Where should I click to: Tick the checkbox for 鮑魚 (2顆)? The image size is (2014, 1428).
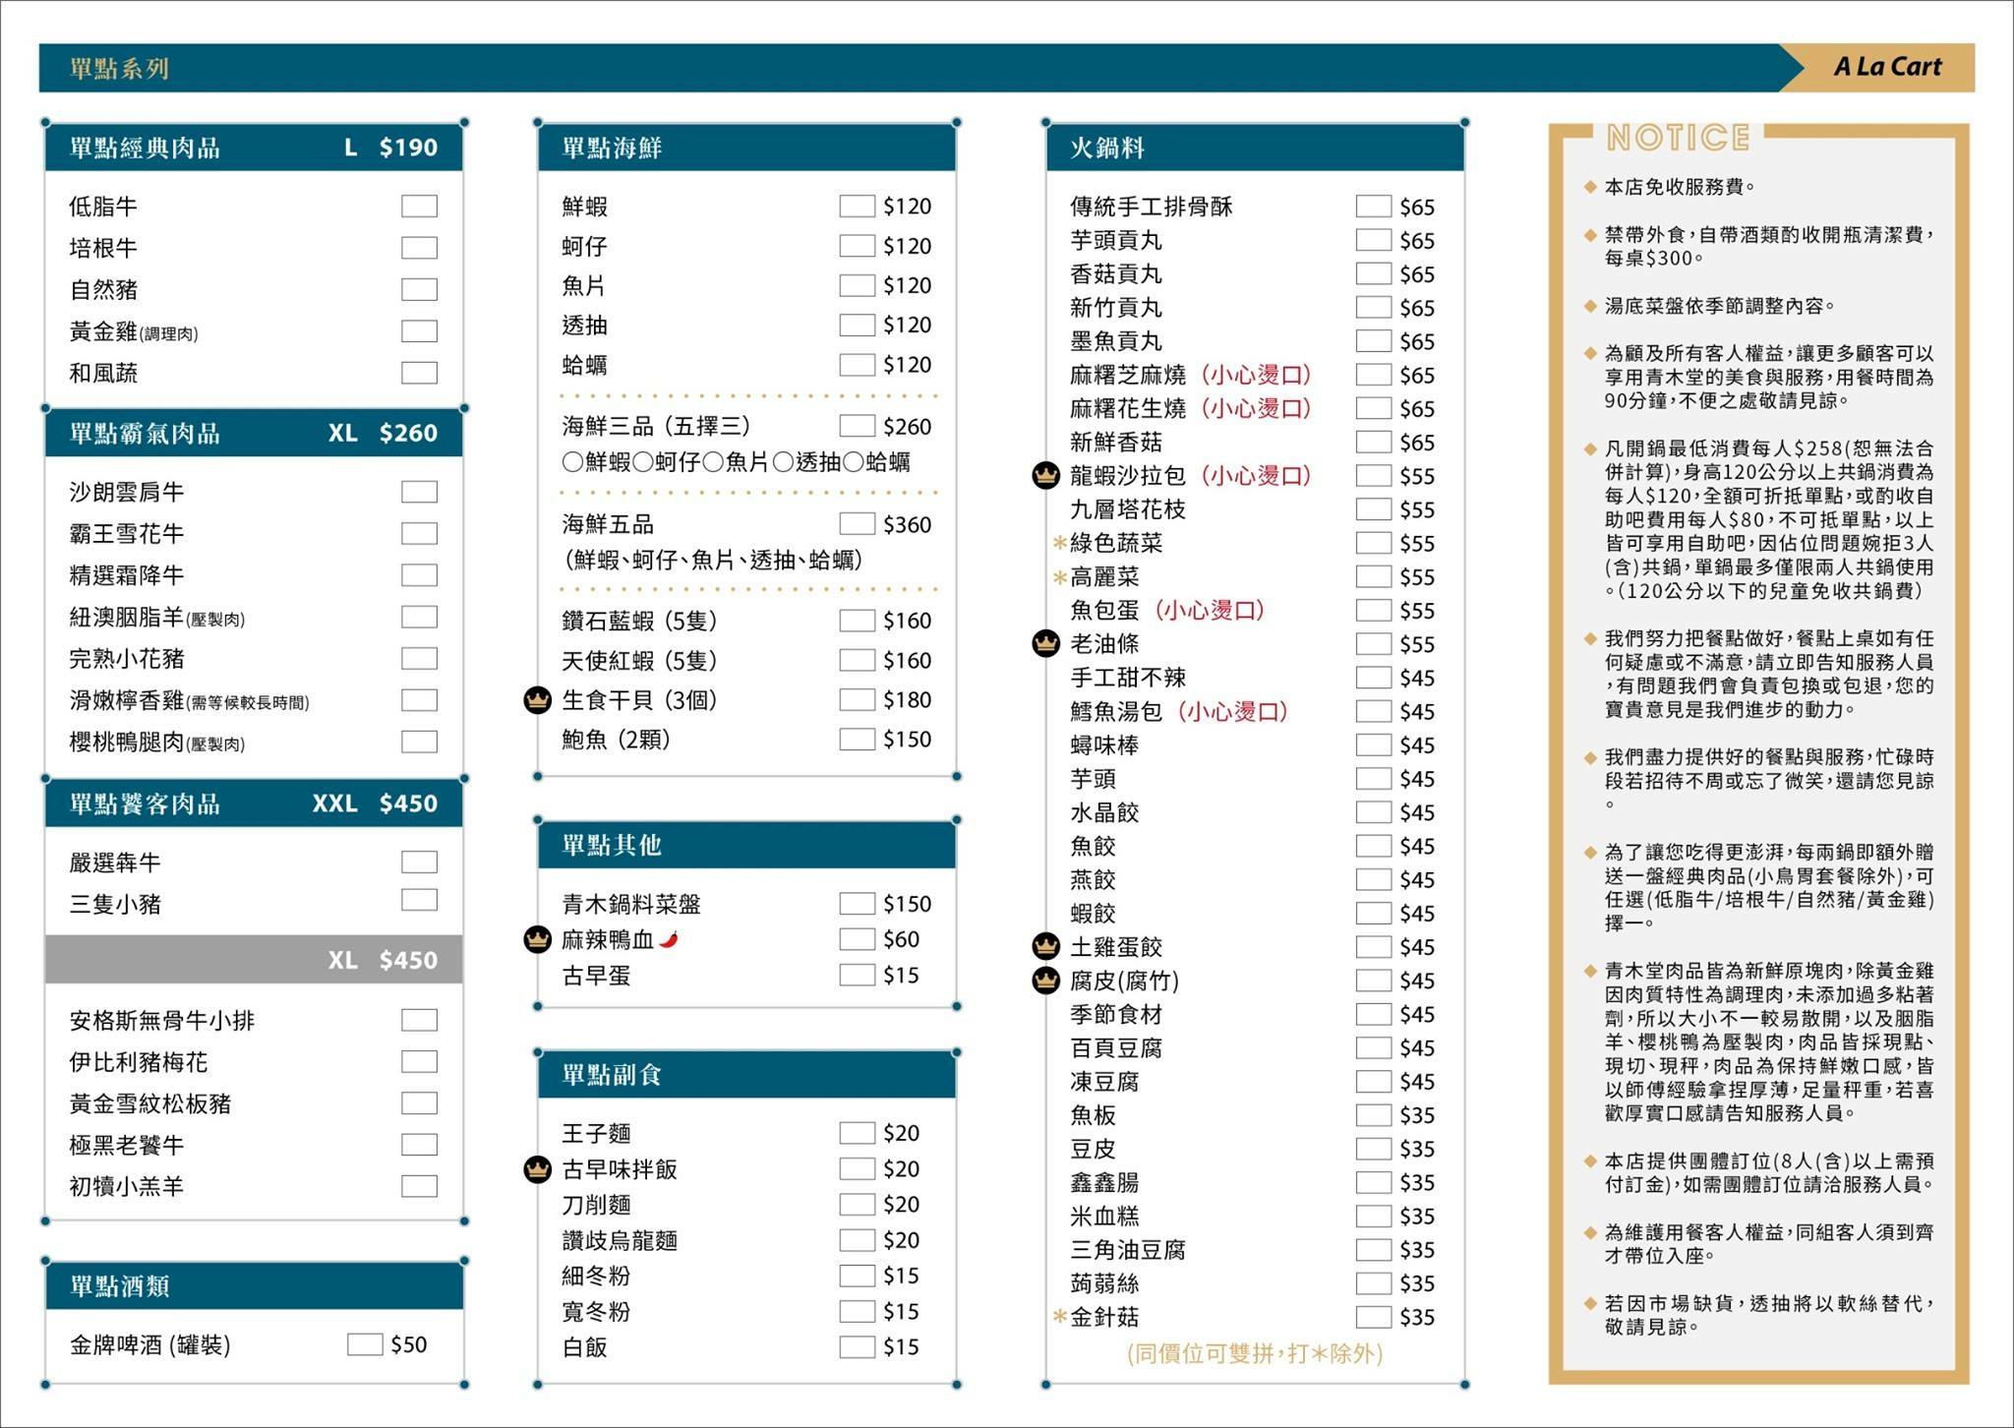[858, 739]
